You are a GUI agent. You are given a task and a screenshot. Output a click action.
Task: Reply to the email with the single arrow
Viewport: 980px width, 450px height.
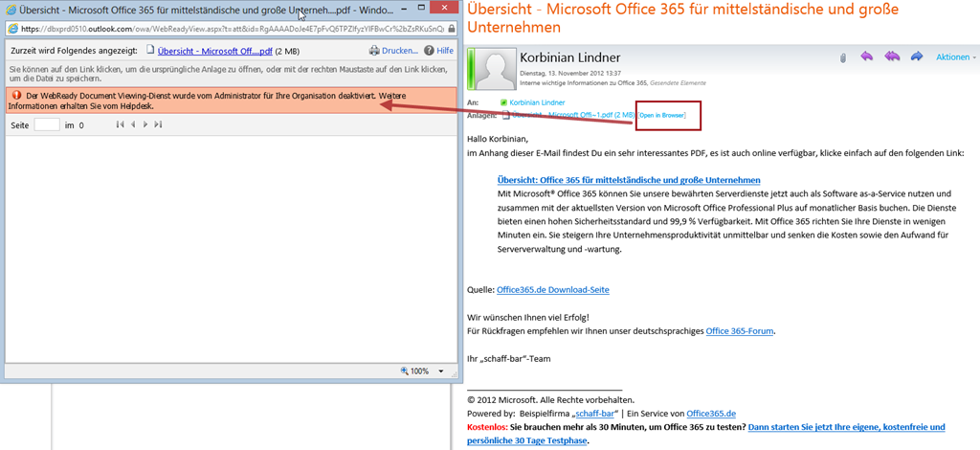pos(866,56)
